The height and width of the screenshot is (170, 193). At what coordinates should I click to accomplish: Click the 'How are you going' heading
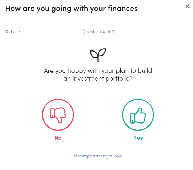(x=71, y=9)
